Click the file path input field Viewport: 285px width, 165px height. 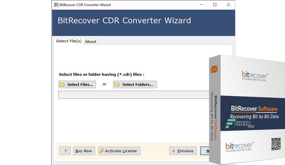click(134, 95)
